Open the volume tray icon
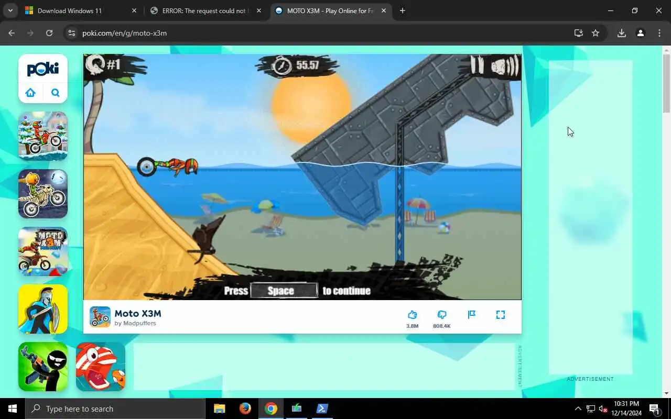The height and width of the screenshot is (419, 671). click(603, 409)
